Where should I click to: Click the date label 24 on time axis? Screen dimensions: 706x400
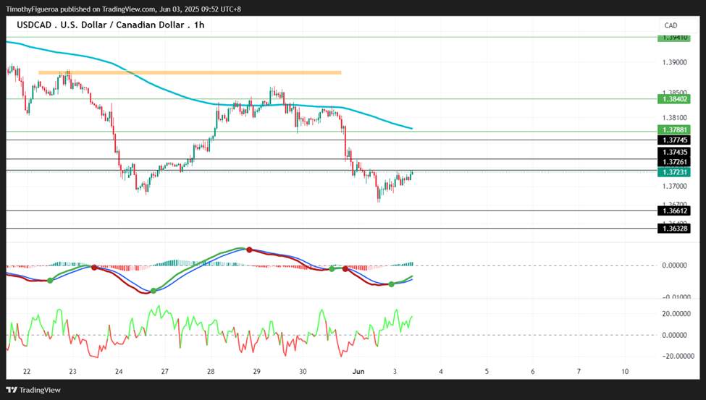click(x=119, y=372)
